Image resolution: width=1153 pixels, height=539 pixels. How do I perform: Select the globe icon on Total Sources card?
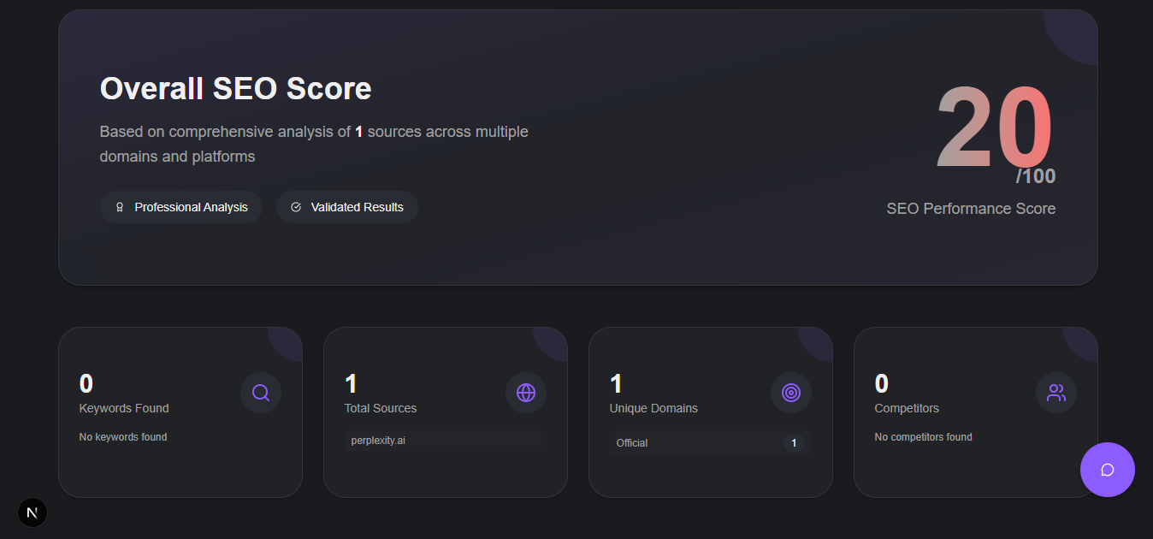(x=526, y=393)
